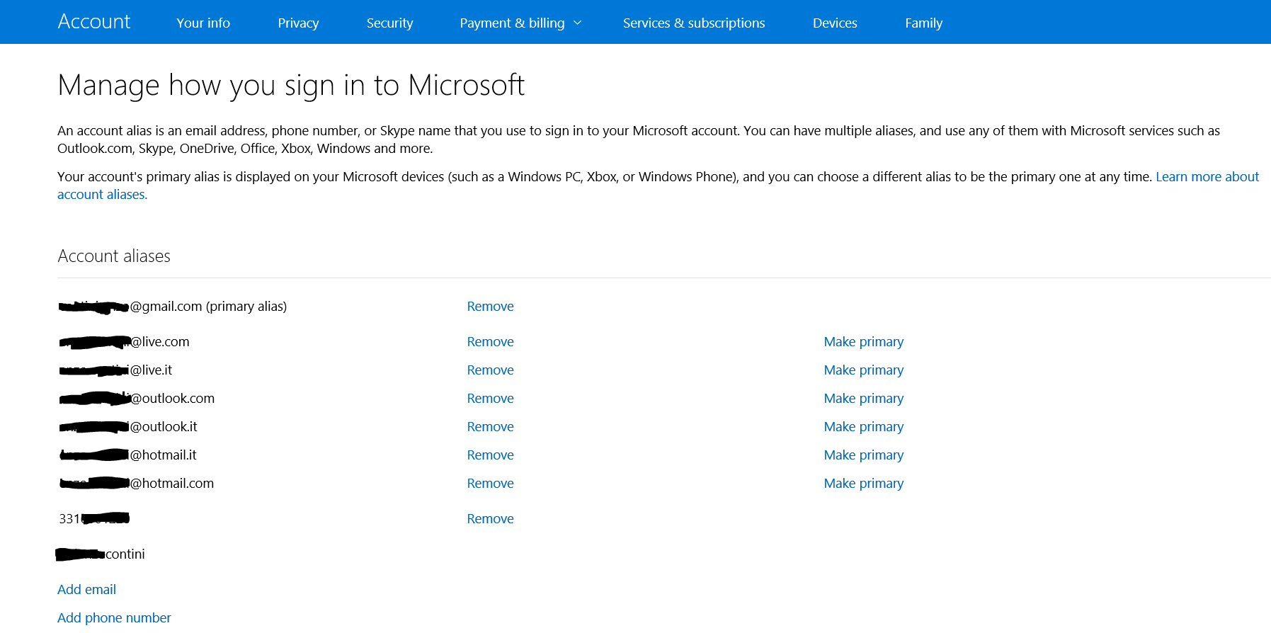The width and height of the screenshot is (1271, 633).
Task: Click the Add email link
Action: 86,590
